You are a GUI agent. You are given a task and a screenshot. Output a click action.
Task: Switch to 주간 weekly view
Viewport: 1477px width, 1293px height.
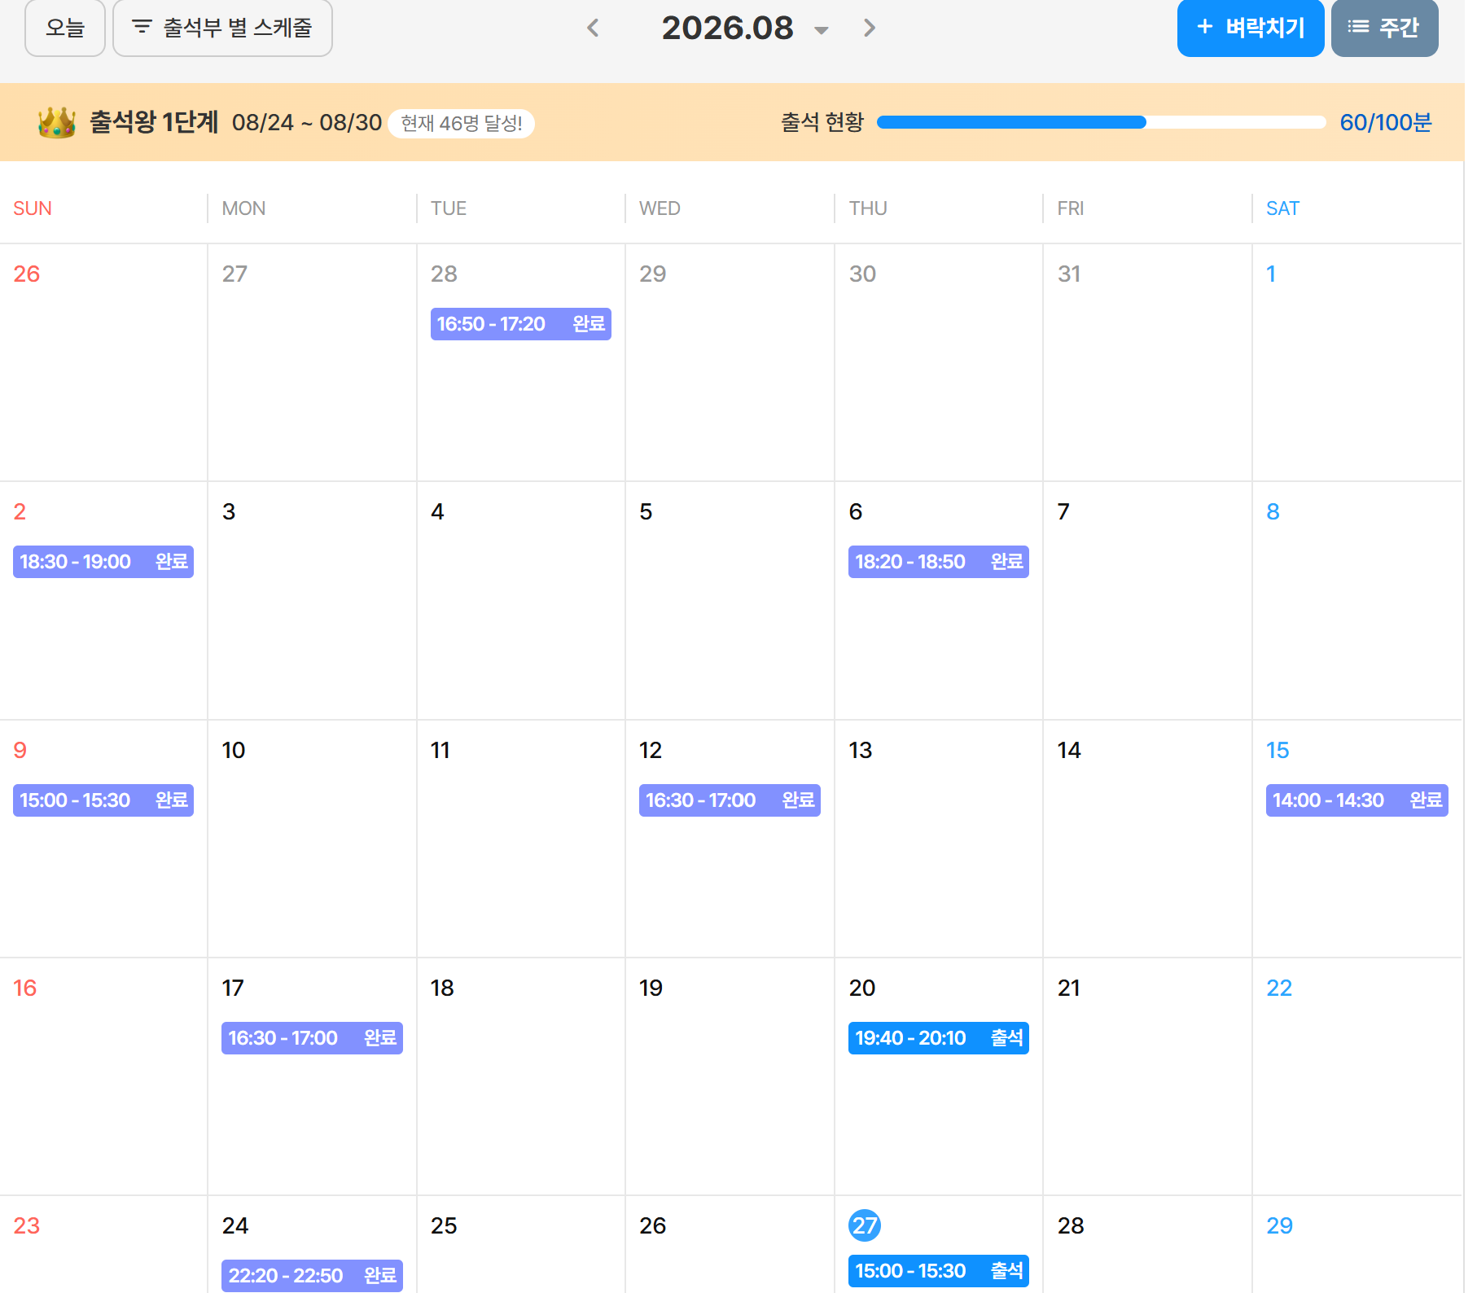coord(1384,28)
